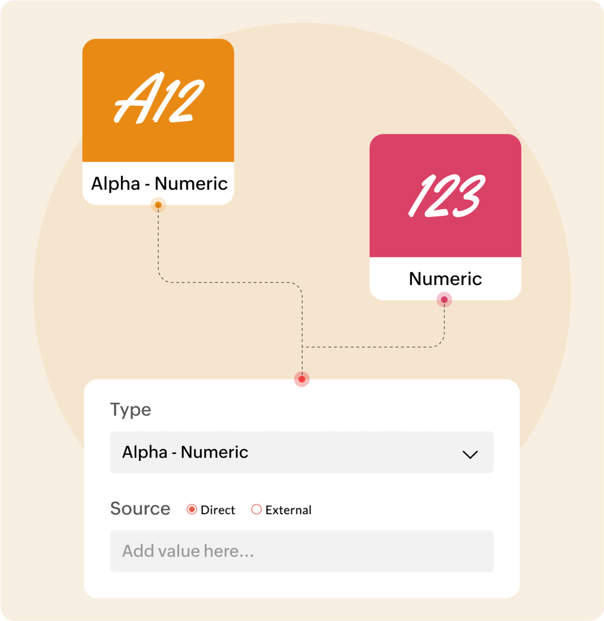The image size is (604, 621).
Task: Click the selected Alpha - Numeric text in dropdown
Action: 185,452
